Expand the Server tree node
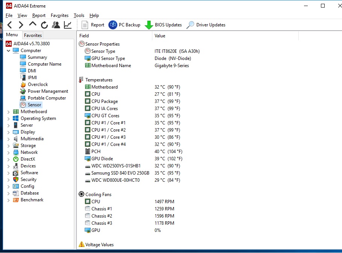Image resolution: width=342 pixels, height=253 pixels. point(9,126)
